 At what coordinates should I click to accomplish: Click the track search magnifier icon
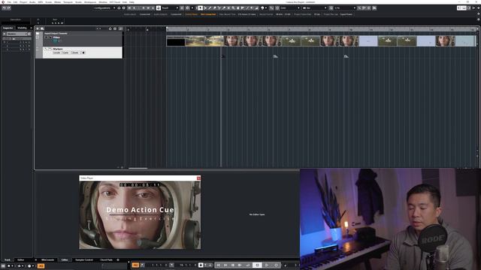click(x=42, y=28)
